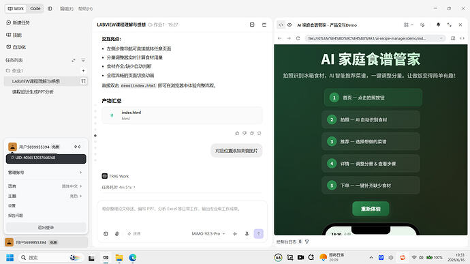Expand the 任务耗时 4m 51s details
This screenshot has width=470, height=264.
tap(119, 187)
